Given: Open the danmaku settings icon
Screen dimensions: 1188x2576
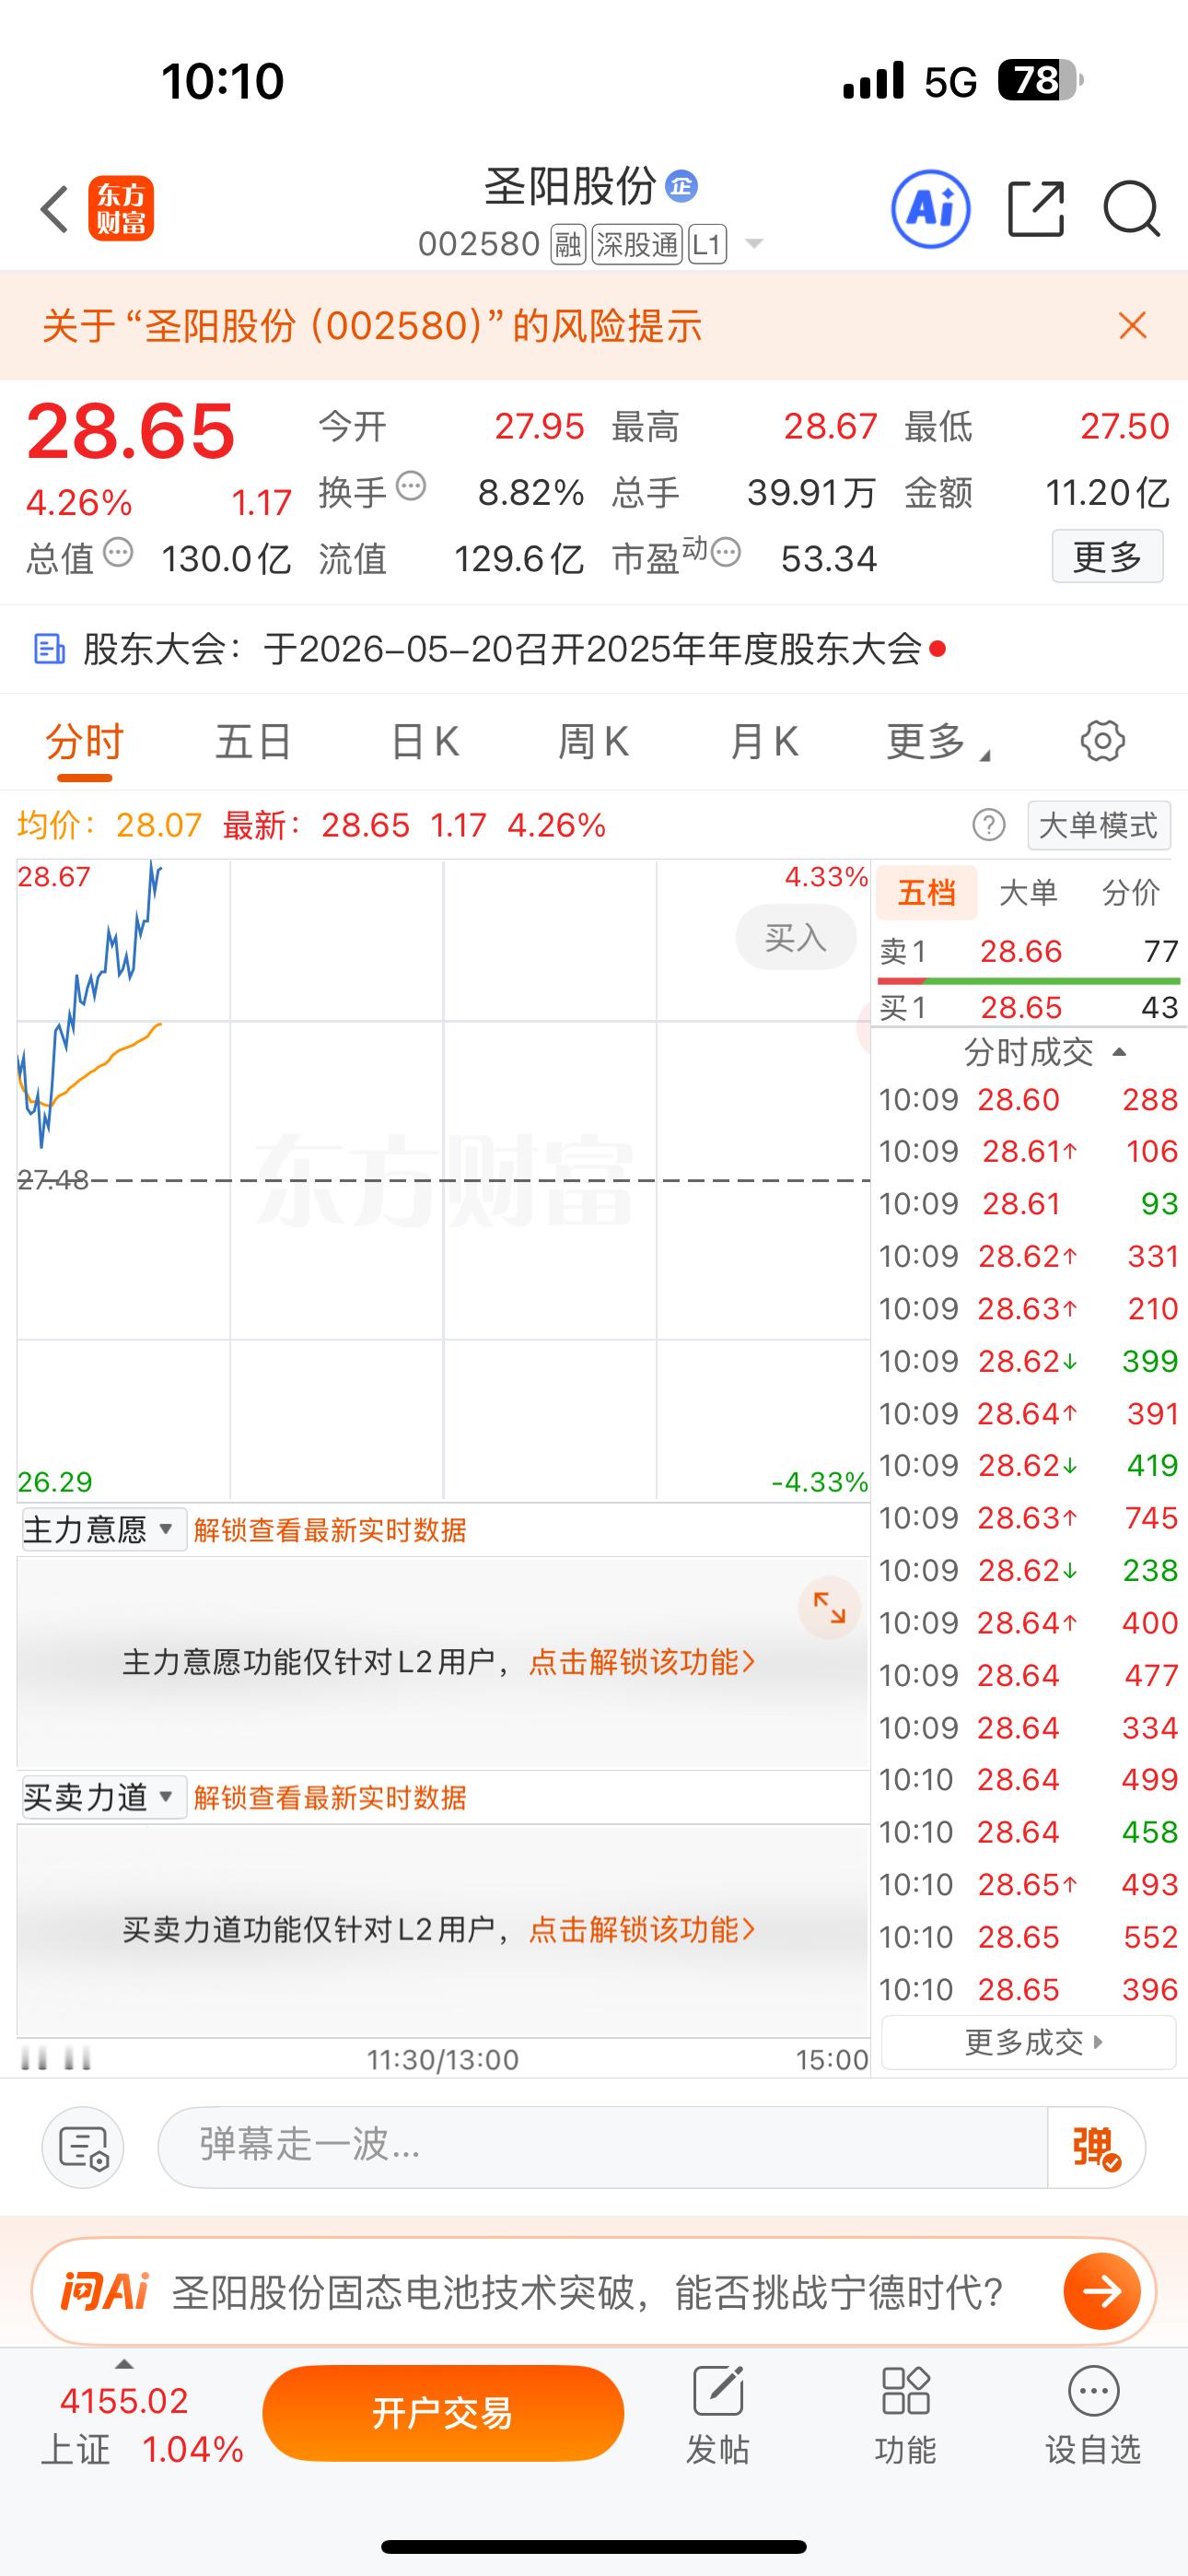Looking at the screenshot, I should coord(83,2147).
